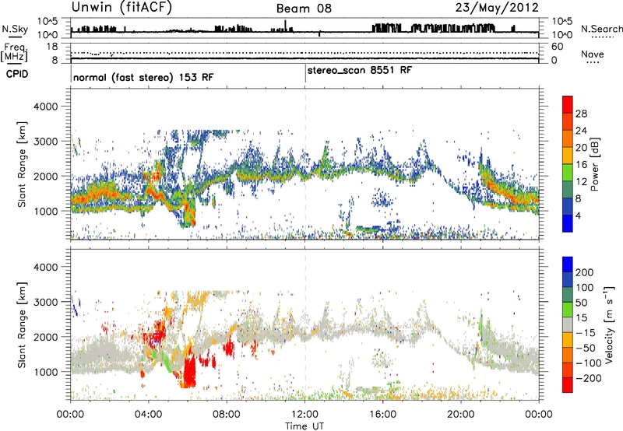Viewport: 623px width, 431px height.
Task: Click the "28" power colorbar value
Action: coord(581,114)
